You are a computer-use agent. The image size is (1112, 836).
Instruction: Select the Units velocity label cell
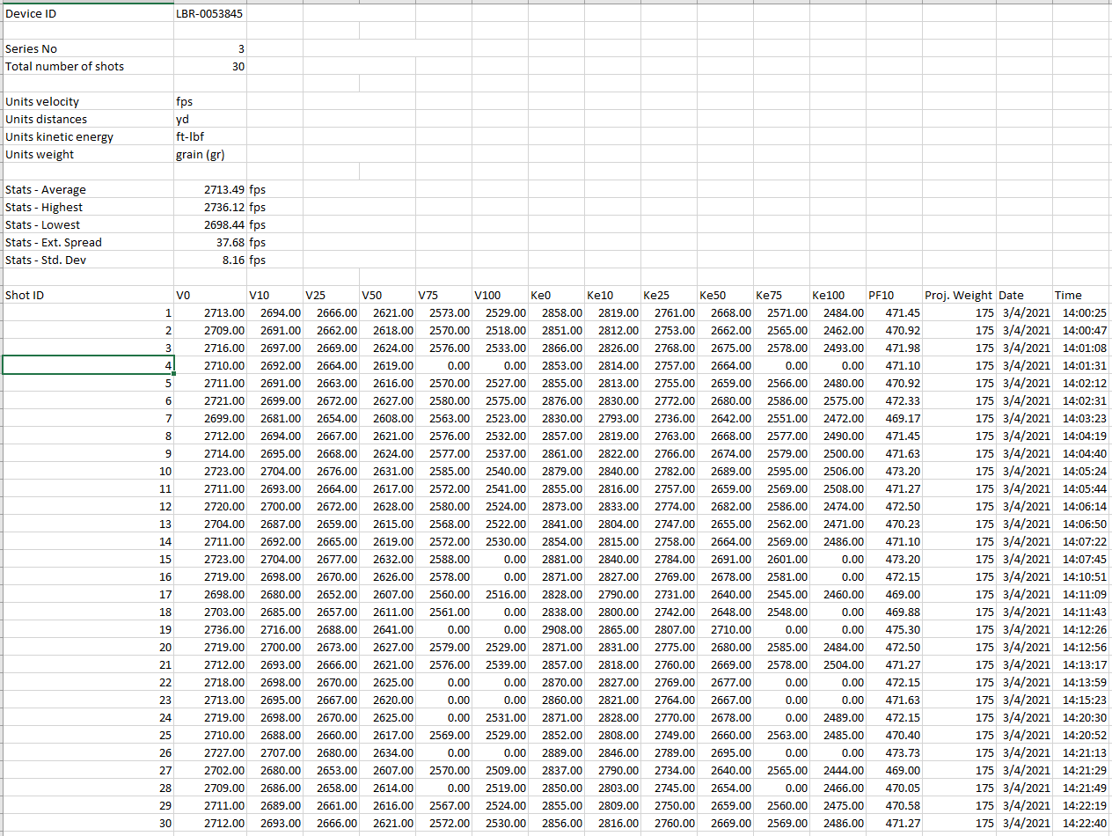42,101
